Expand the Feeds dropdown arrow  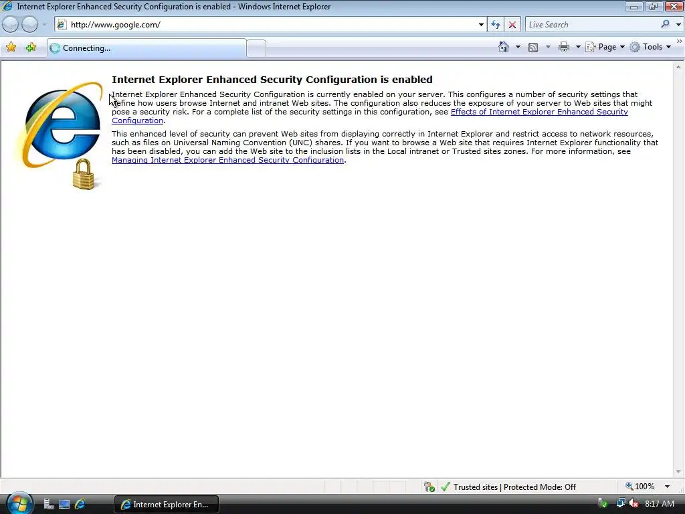click(548, 47)
